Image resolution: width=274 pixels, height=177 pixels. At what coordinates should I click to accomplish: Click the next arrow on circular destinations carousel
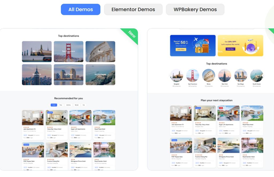263,75
